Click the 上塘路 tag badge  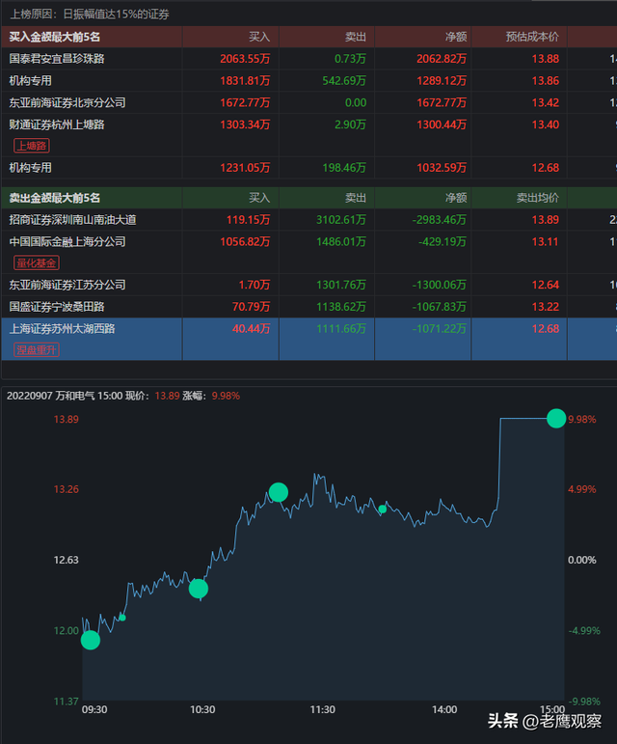coord(32,146)
